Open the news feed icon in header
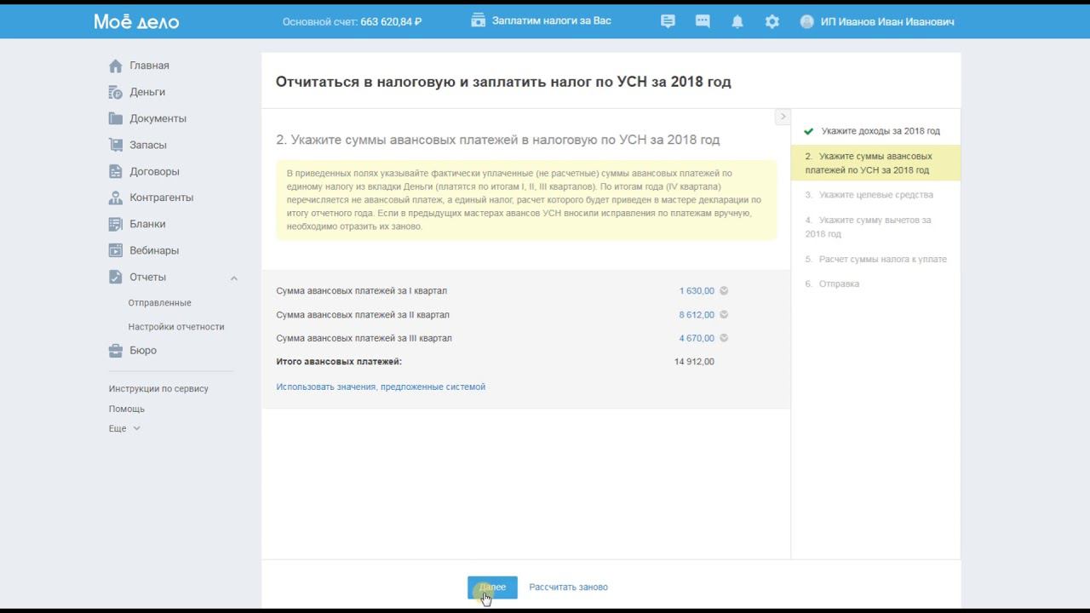Image resolution: width=1090 pixels, height=613 pixels. click(668, 21)
